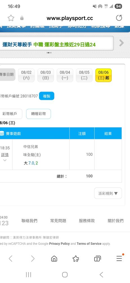Viewport: 130px width, 283px height.
Task: Tap Android home navigation button
Action: [x=65, y=275]
